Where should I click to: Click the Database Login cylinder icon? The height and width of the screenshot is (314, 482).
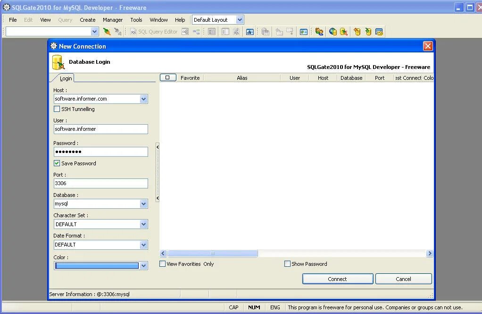tap(58, 62)
